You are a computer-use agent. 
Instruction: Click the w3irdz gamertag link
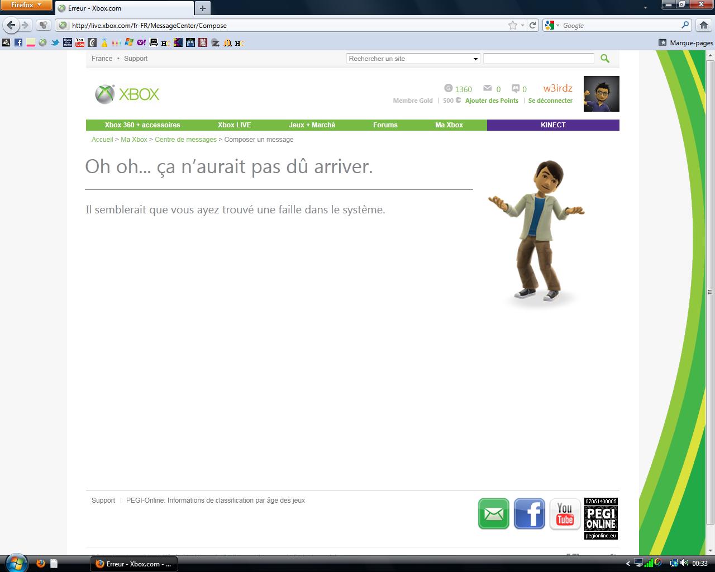pyautogui.click(x=557, y=88)
